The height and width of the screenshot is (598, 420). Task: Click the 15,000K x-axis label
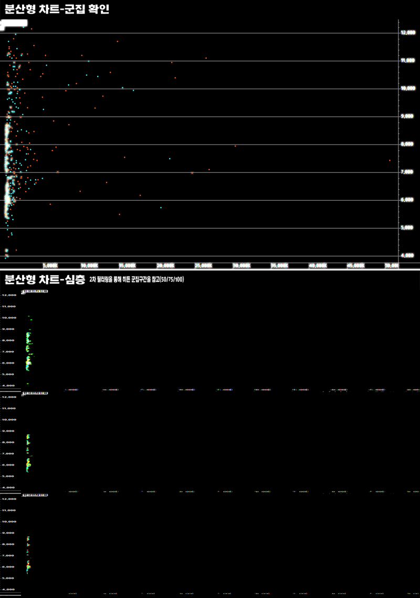point(128,266)
